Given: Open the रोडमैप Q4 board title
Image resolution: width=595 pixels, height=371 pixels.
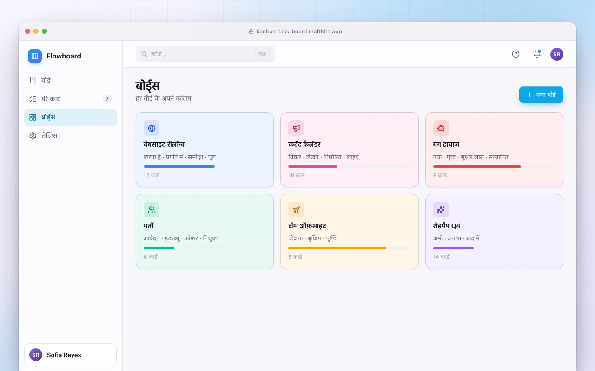Looking at the screenshot, I should pyautogui.click(x=447, y=226).
